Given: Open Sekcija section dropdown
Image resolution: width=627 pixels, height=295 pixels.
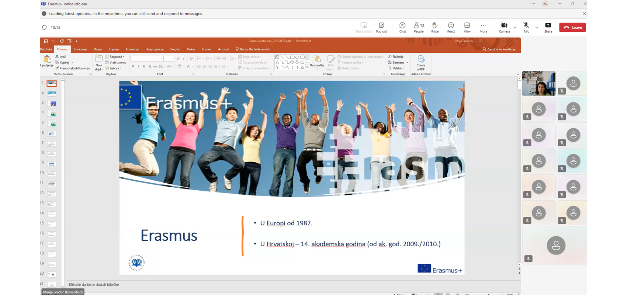Looking at the screenshot, I should (x=113, y=68).
